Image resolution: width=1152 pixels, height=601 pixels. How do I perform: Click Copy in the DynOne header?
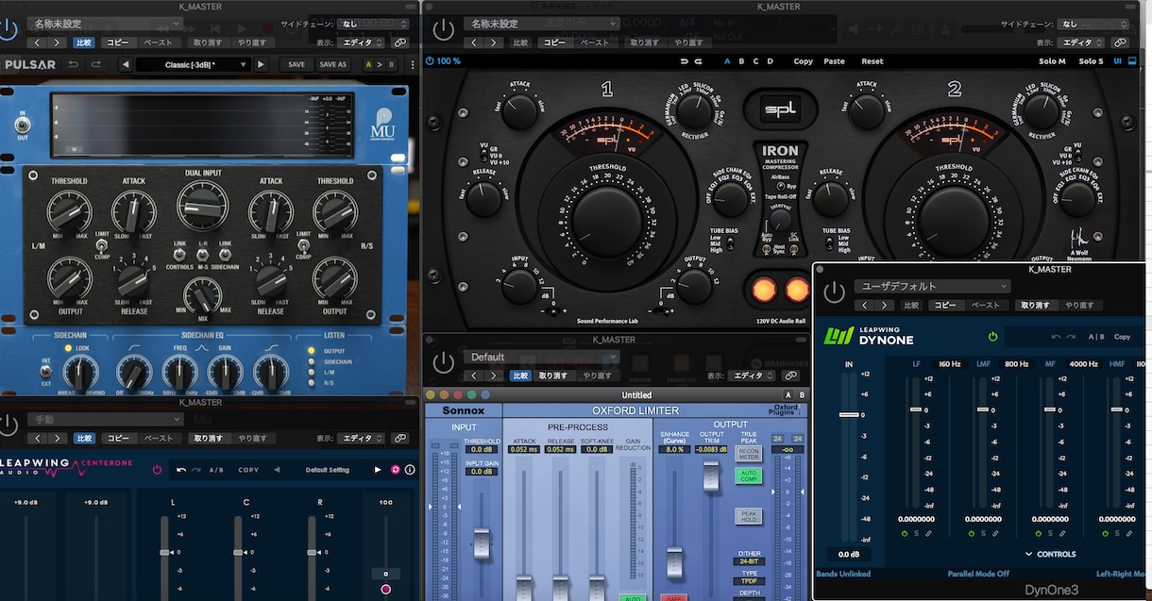tap(1122, 336)
